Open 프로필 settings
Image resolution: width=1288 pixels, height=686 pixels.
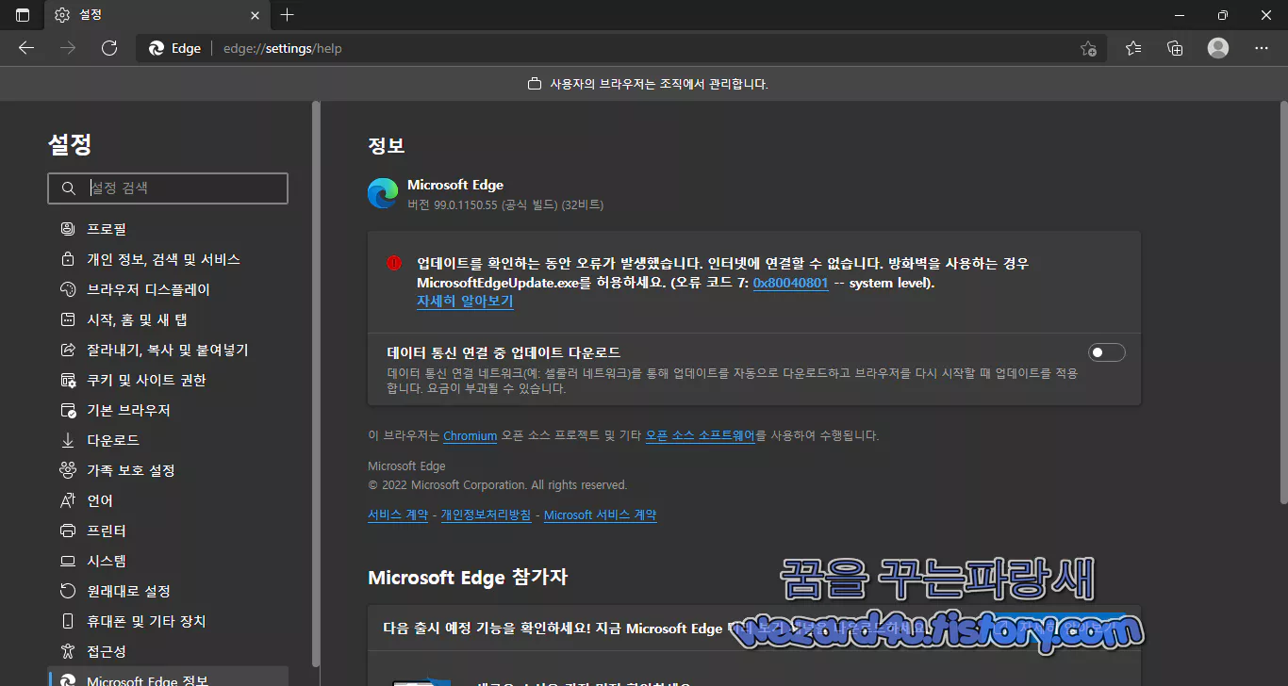click(168, 229)
